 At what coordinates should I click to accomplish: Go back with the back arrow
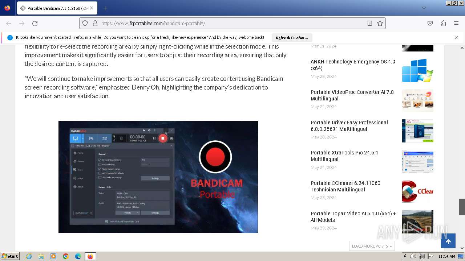pyautogui.click(x=9, y=23)
